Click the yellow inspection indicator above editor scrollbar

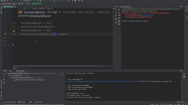click(x=113, y=9)
